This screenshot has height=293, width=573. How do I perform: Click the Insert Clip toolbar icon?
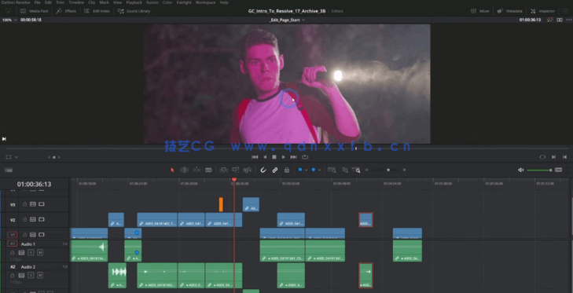223,170
